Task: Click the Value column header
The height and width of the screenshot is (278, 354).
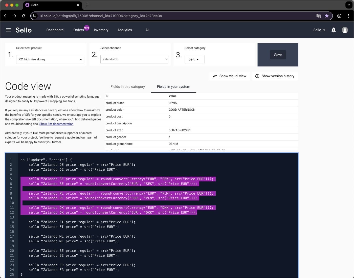Action: 173,96
